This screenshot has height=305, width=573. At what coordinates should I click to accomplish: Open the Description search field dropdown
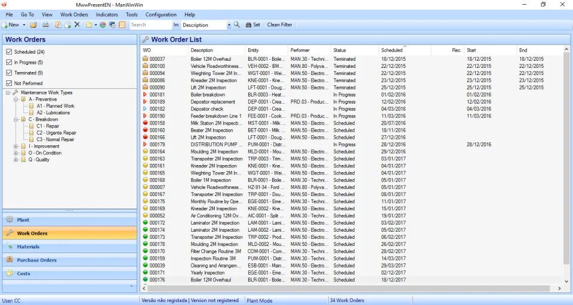tap(229, 25)
